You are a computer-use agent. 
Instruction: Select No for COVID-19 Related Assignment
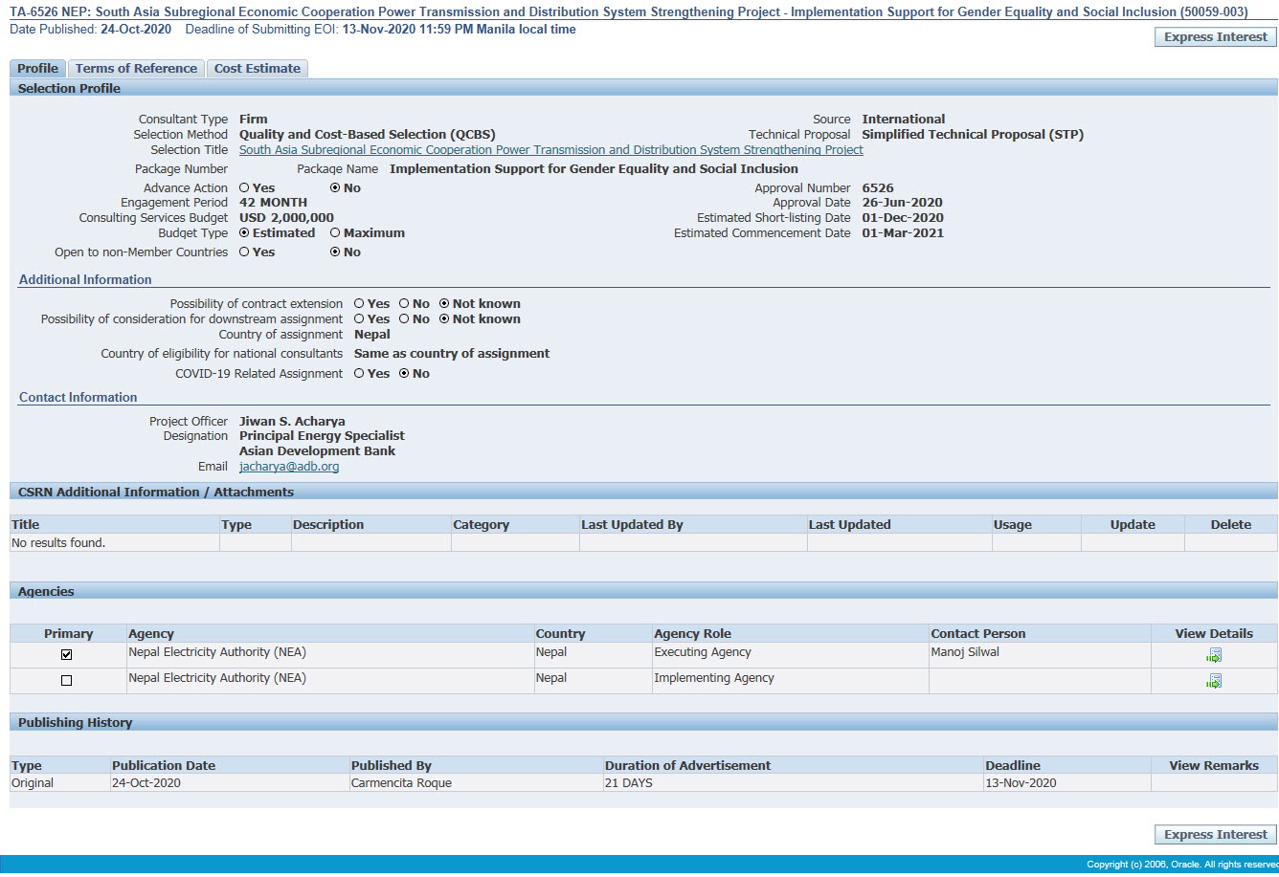[x=404, y=374]
